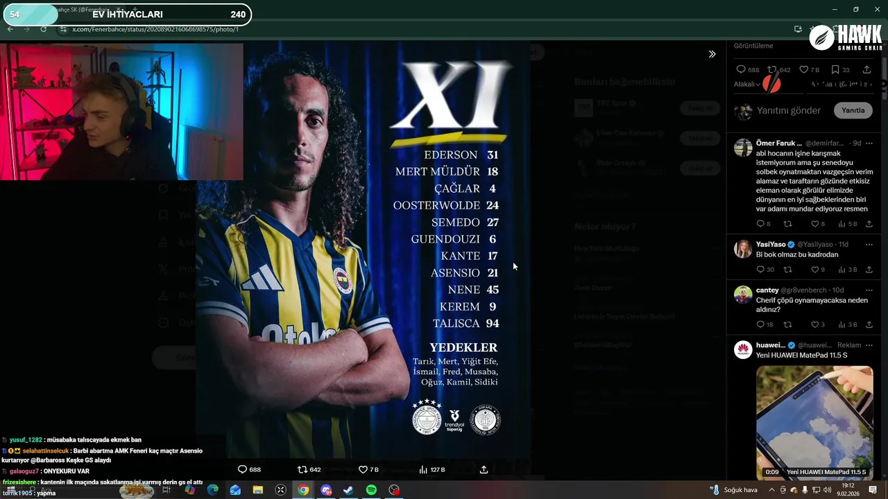888x499 pixels.
Task: Click Ömer Faruk's avatar
Action: [x=743, y=148]
